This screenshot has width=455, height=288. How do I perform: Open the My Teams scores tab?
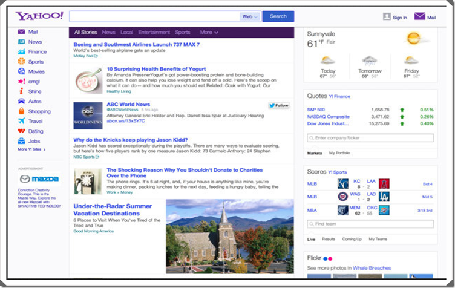[x=378, y=239]
